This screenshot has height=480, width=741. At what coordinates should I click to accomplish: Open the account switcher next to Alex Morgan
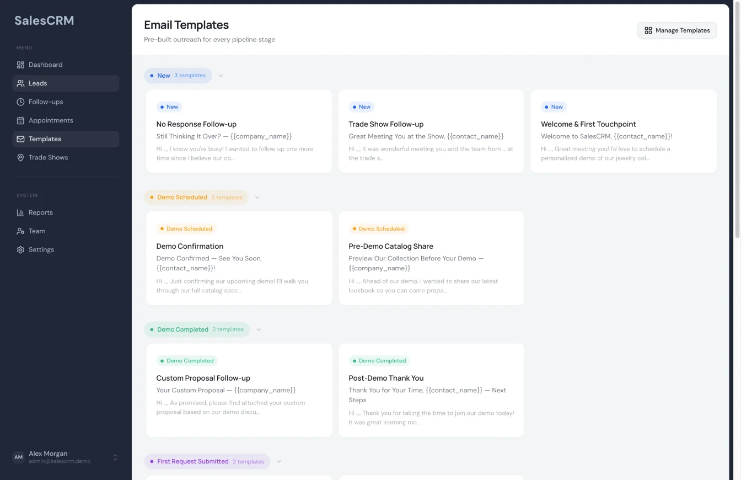(x=115, y=457)
